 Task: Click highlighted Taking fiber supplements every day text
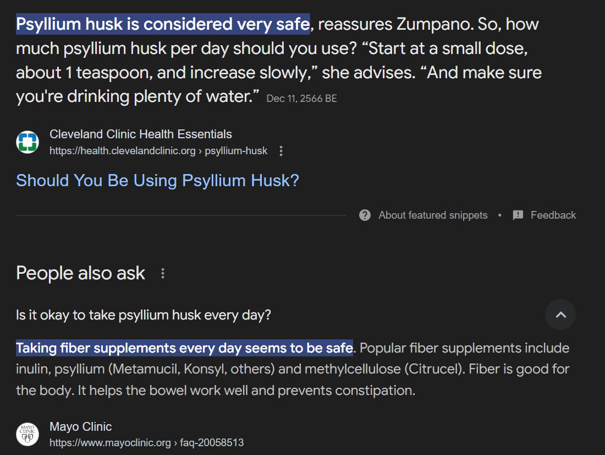(184, 348)
